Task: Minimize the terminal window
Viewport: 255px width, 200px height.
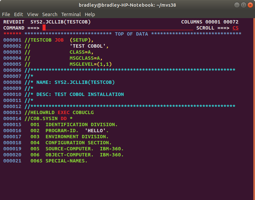Action: [x=237, y=5]
